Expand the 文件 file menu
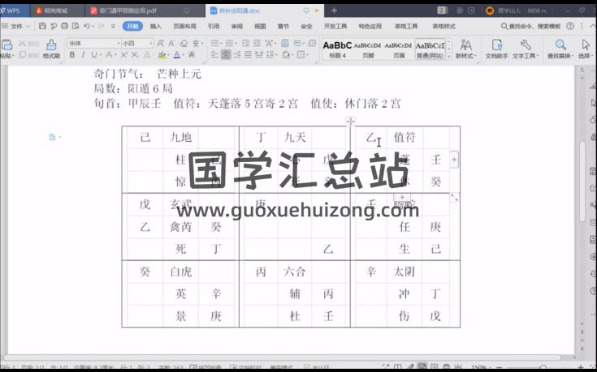This screenshot has height=372, width=597. point(18,26)
